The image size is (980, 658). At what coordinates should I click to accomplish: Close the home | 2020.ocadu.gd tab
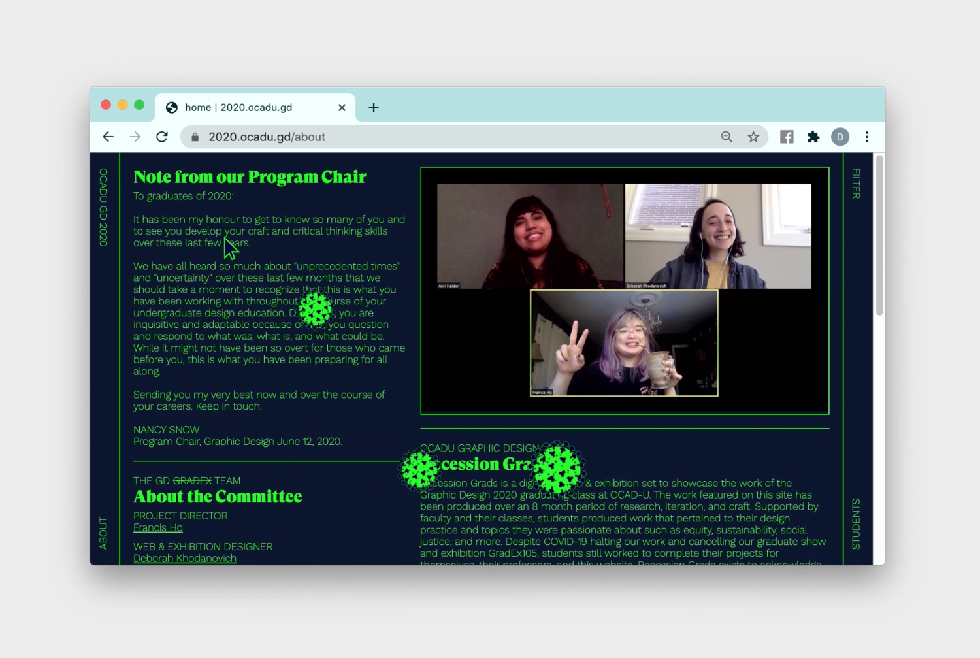(342, 108)
